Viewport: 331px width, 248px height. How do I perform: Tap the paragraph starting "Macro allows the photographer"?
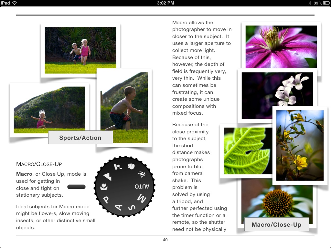coord(202,68)
